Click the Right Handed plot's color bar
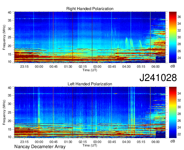The image size is (184, 150). click(173, 37)
